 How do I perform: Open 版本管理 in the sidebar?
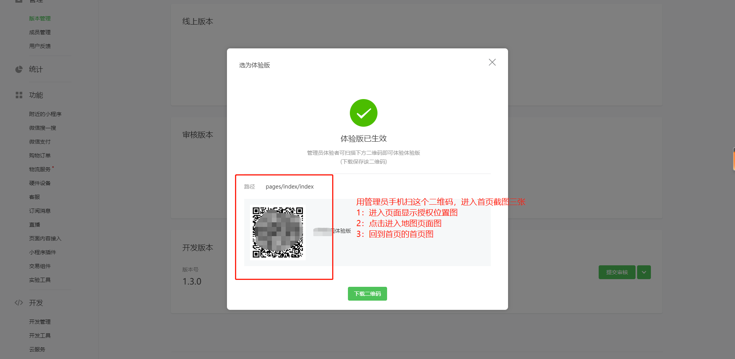40,18
